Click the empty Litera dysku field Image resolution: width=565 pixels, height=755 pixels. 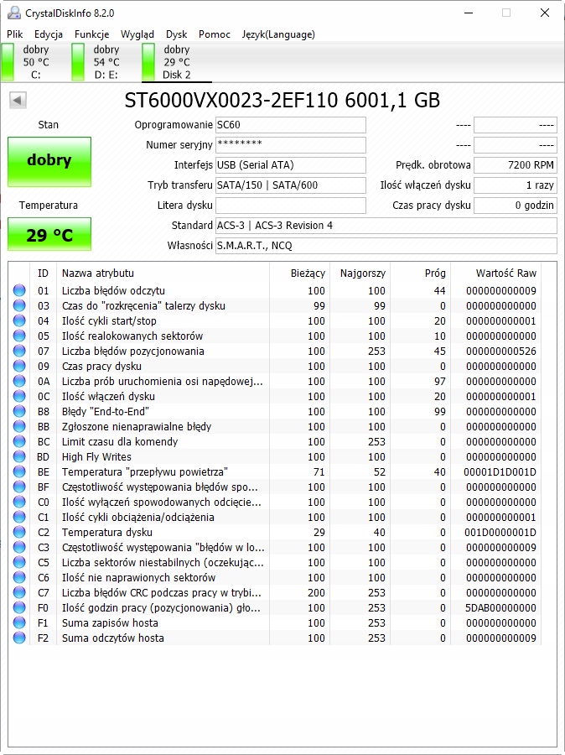(x=291, y=206)
